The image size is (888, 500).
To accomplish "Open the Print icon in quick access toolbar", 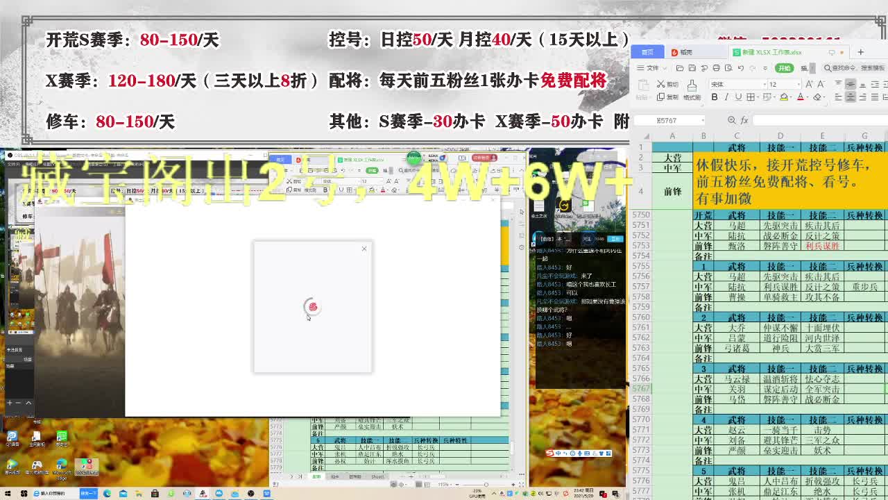I will (717, 68).
